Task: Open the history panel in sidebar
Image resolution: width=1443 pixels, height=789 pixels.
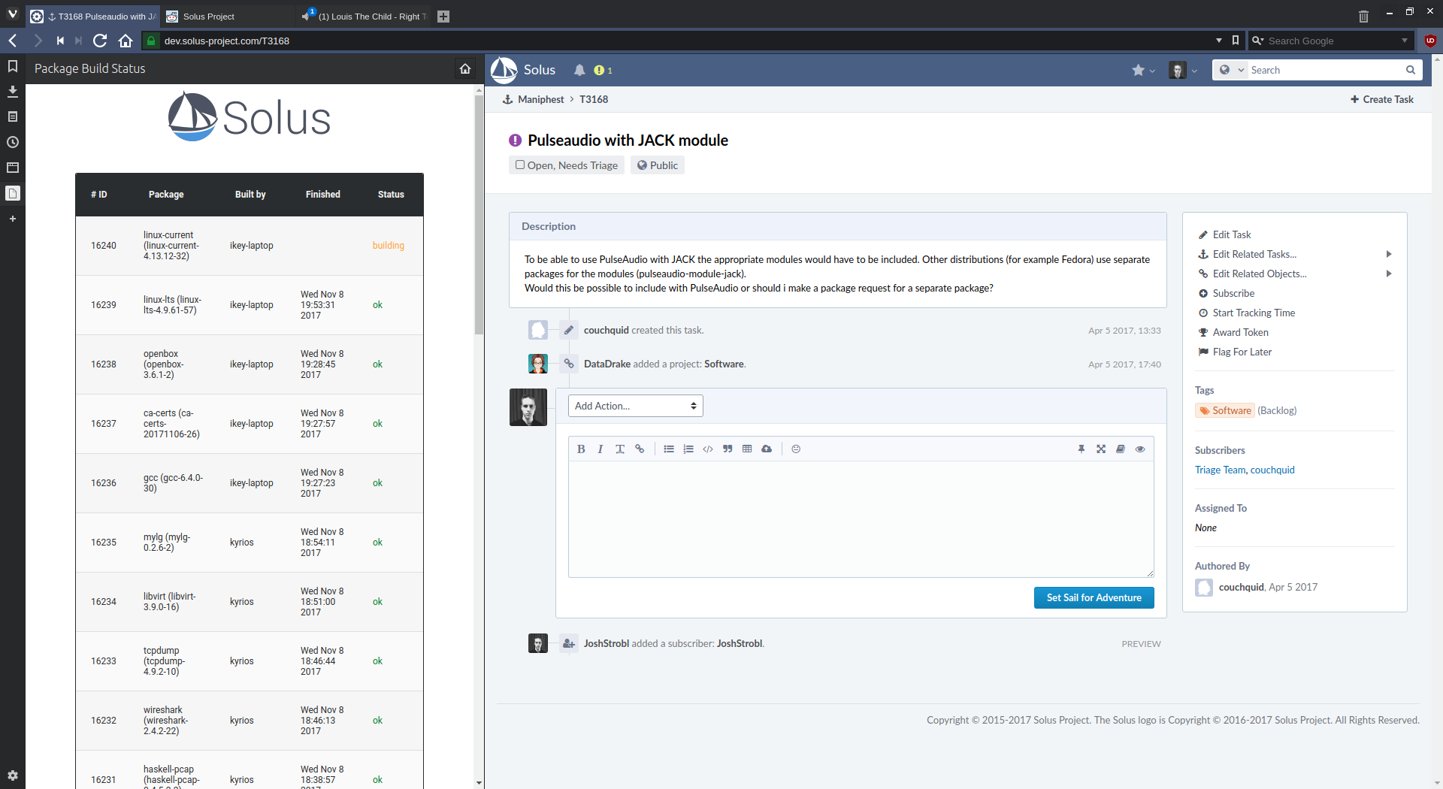Action: click(13, 142)
